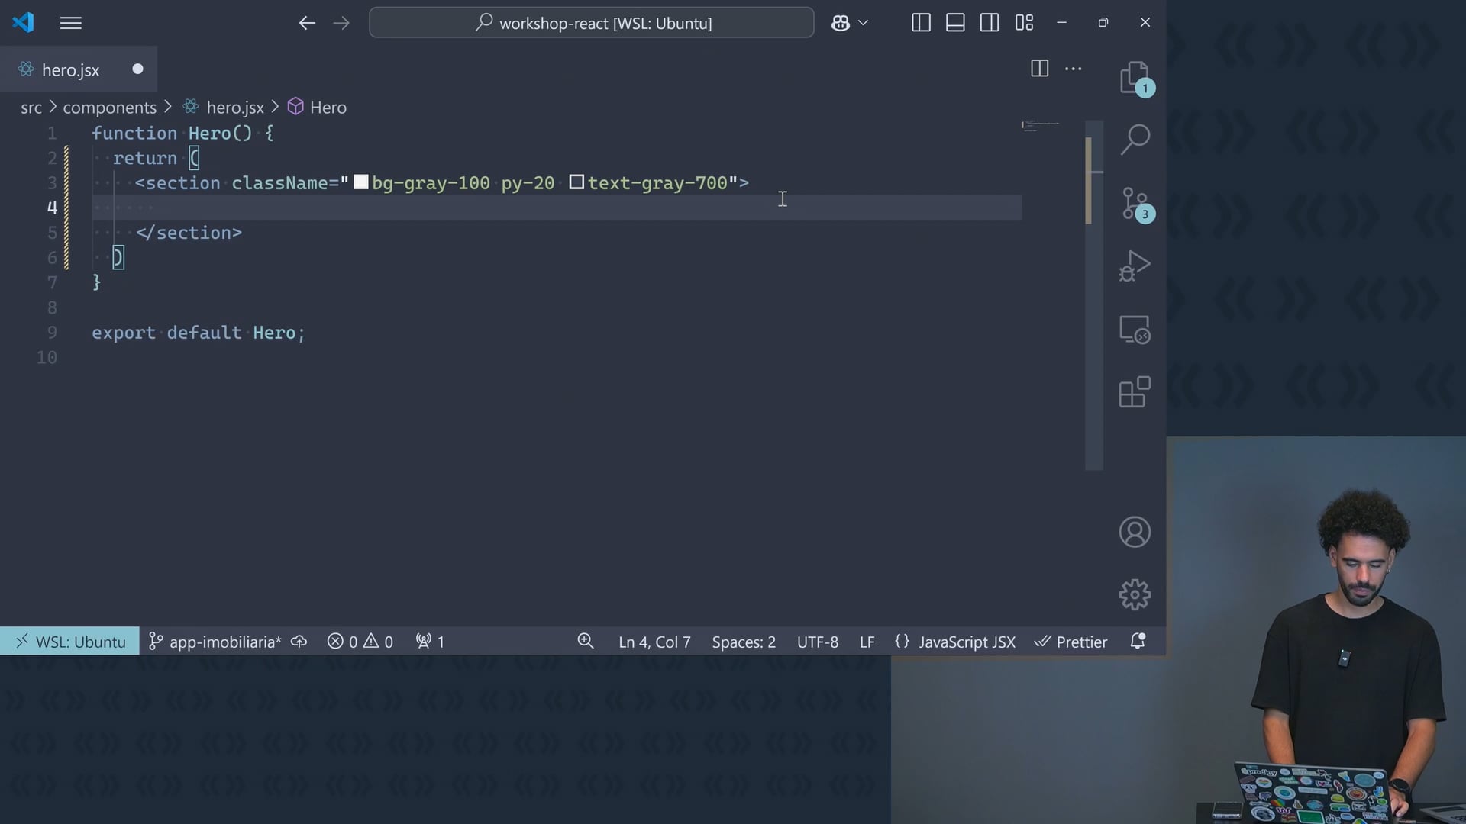The image size is (1466, 824).
Task: Open the hamburger application menu
Action: [70, 23]
